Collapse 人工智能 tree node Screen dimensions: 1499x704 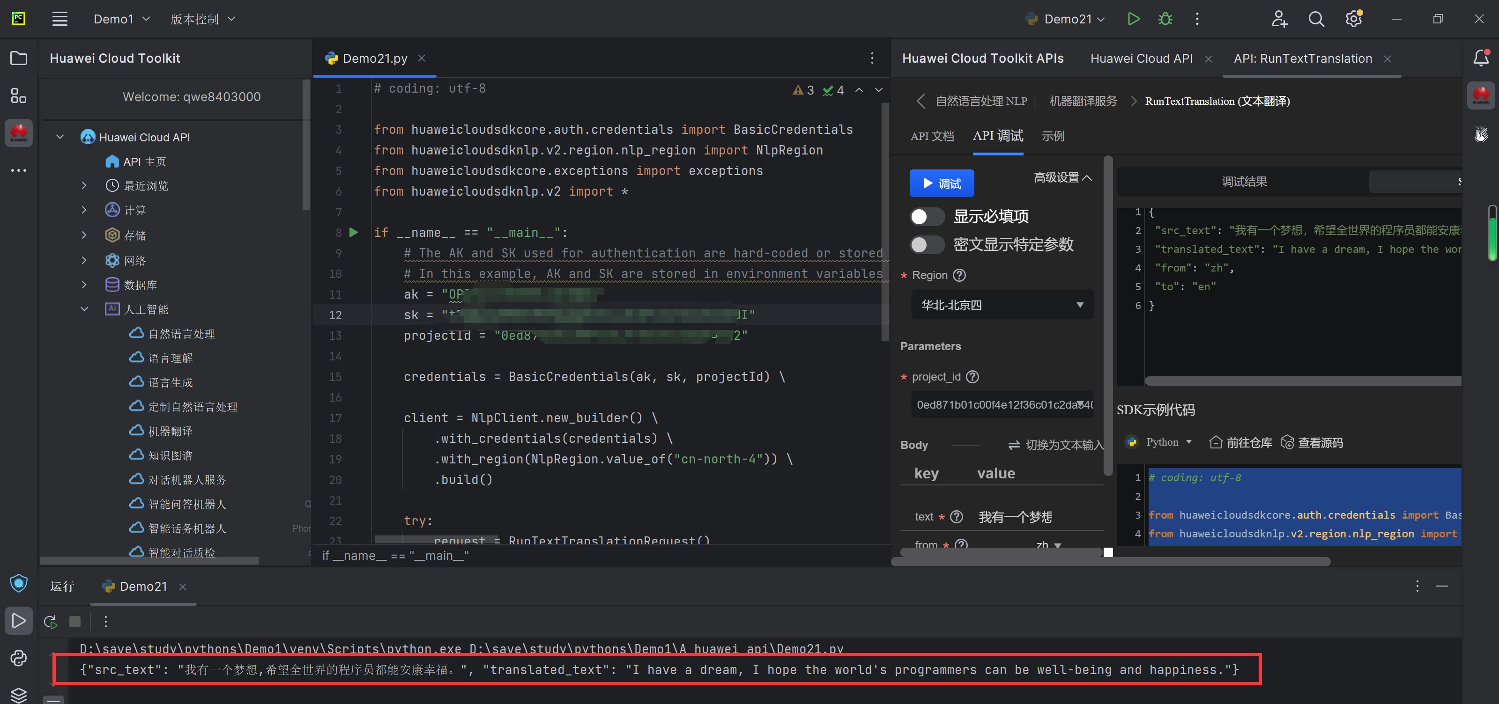coord(84,308)
